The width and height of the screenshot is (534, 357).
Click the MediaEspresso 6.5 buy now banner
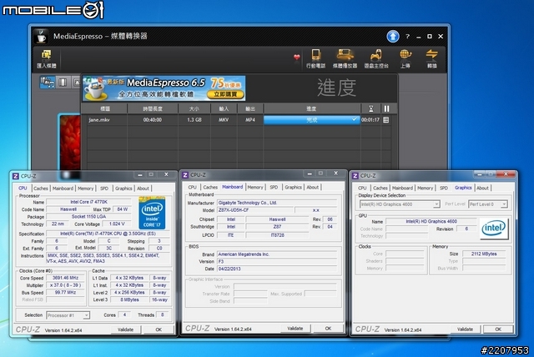(x=164, y=88)
